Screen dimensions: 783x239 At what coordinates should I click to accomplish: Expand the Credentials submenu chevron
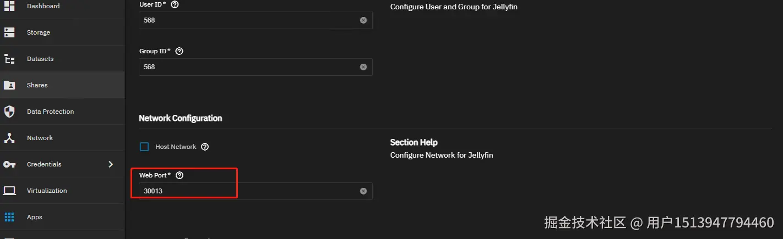tap(111, 164)
